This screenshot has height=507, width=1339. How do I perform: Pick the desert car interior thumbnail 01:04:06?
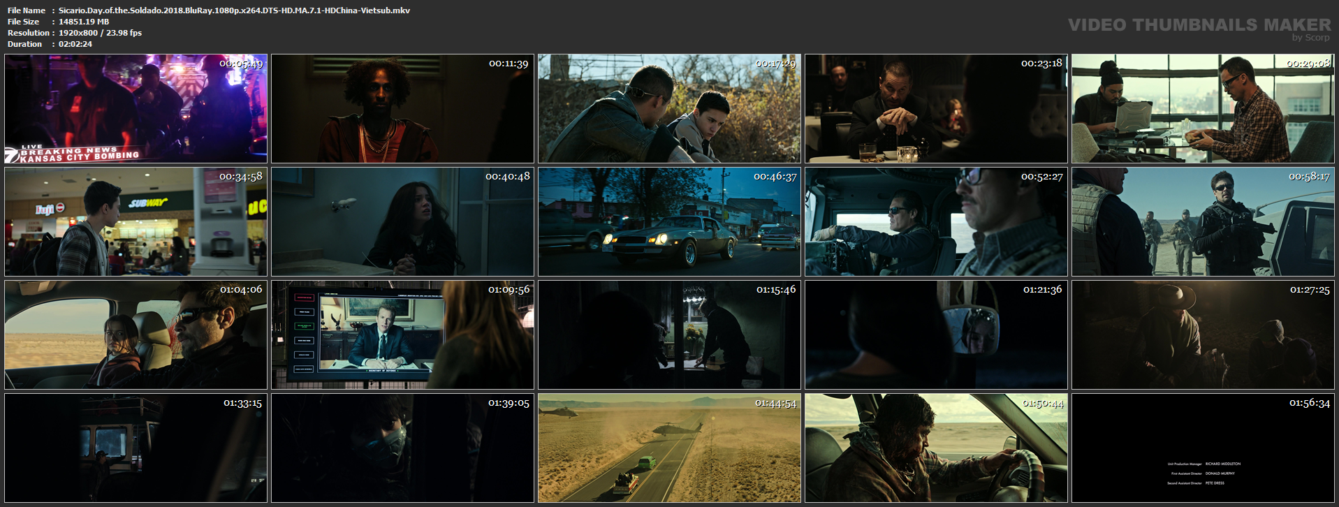(136, 335)
